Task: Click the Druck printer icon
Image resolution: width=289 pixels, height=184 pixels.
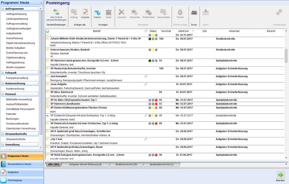Action: click(x=194, y=12)
